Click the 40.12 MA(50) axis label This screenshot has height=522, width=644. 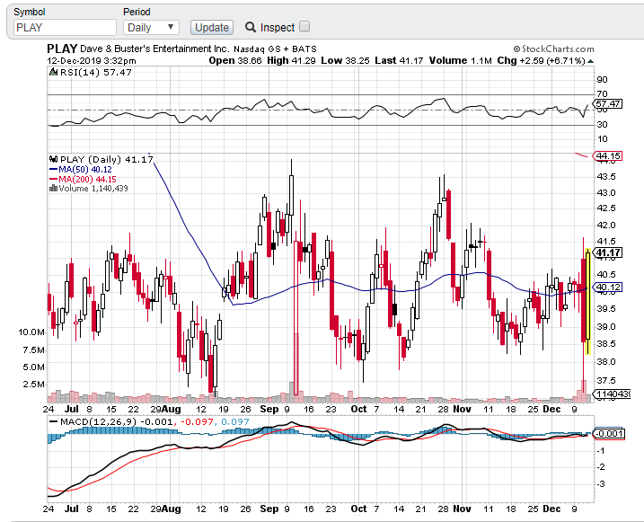pos(608,288)
